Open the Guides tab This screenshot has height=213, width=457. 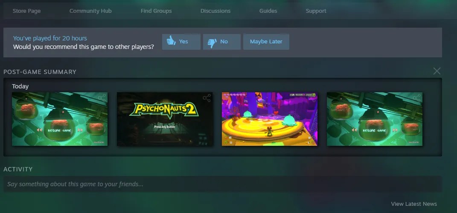click(268, 11)
